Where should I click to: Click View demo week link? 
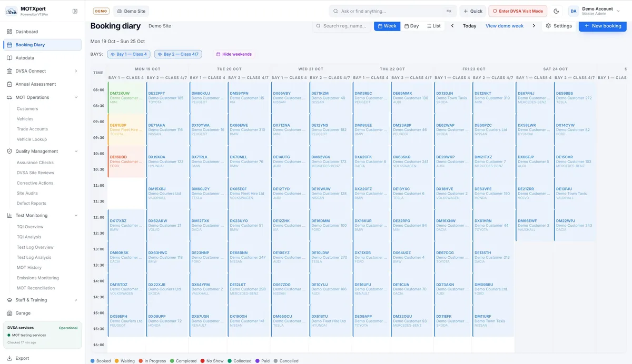[x=505, y=26]
